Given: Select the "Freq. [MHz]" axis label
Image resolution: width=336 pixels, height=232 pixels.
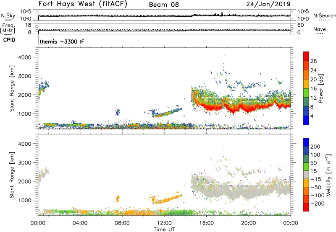Looking at the screenshot, I should pyautogui.click(x=8, y=28).
